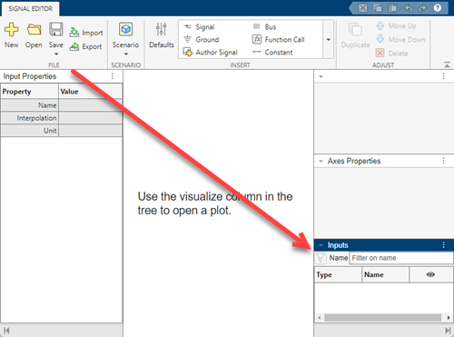Screen dimensions: 454x337
Task: Click Move Down
Action: click(x=400, y=40)
